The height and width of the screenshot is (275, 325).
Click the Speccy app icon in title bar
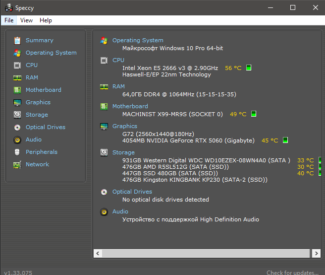tap(9, 7)
